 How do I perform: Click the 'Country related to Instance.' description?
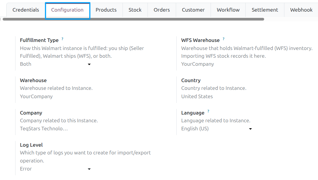point(214,88)
